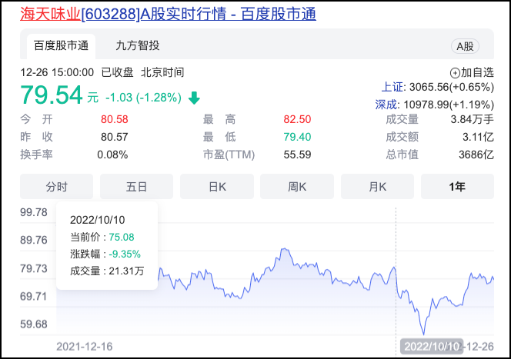
Task: Click the 最高 value 82.50
Action: (x=297, y=119)
